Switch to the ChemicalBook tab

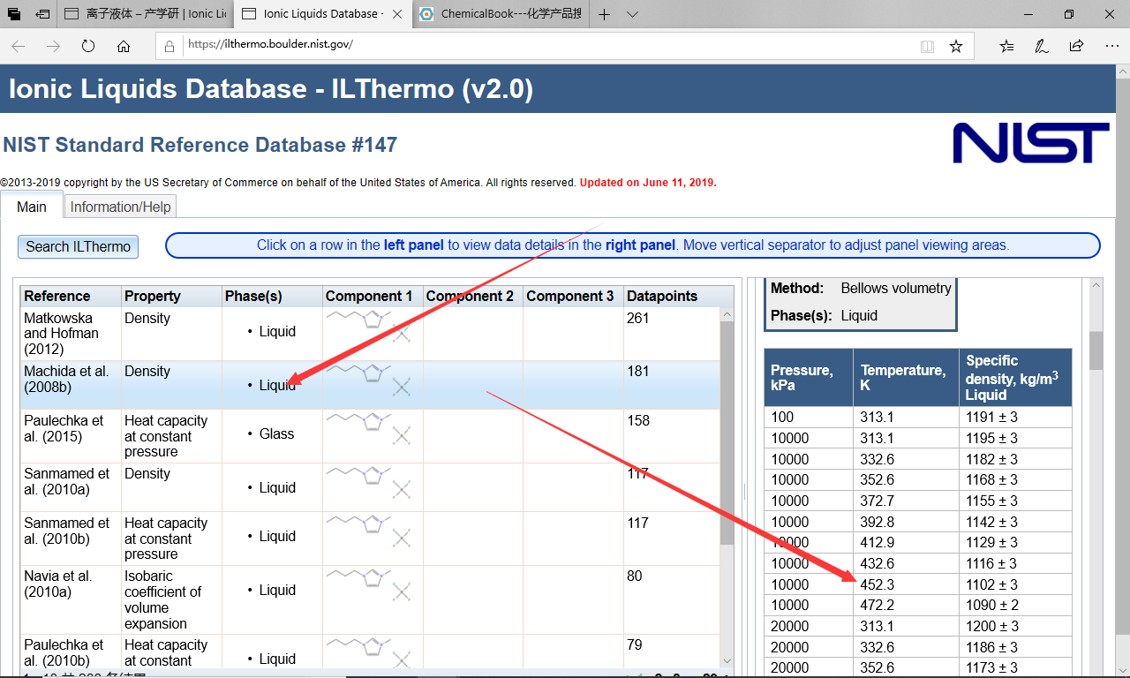[501, 14]
